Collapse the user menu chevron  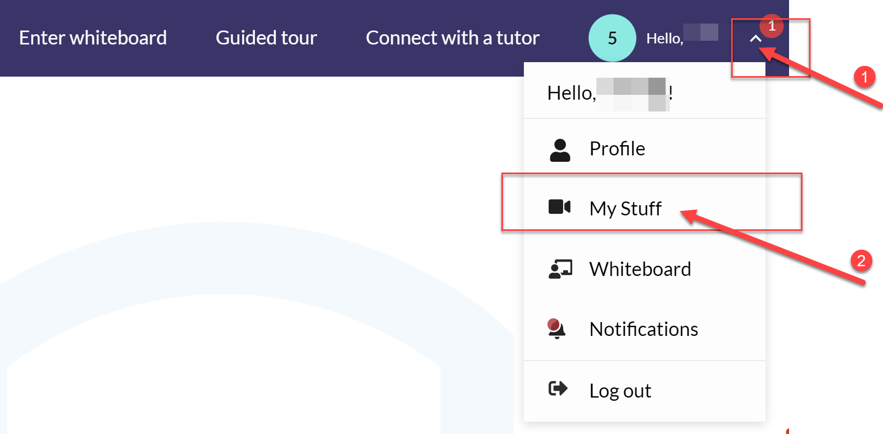756,39
